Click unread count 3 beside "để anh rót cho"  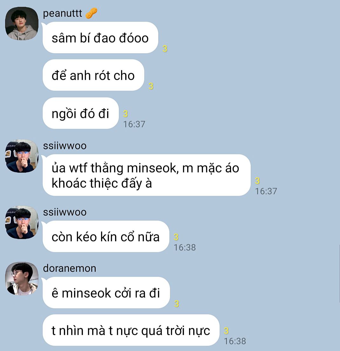(151, 86)
